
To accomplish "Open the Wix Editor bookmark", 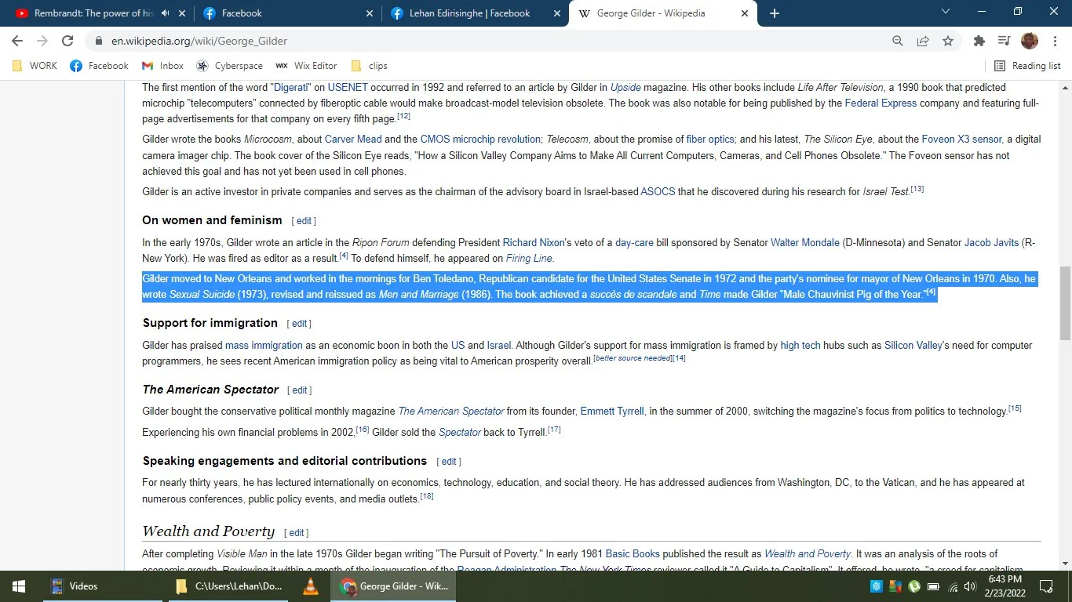I will pyautogui.click(x=306, y=66).
